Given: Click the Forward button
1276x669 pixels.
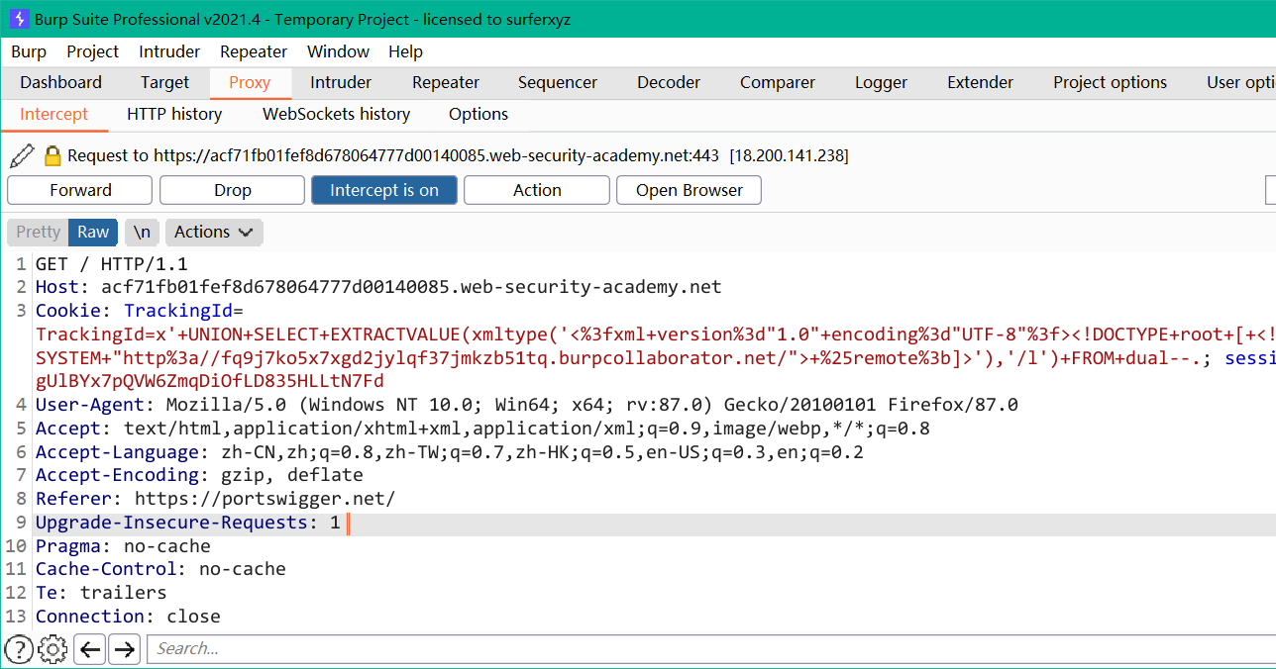Looking at the screenshot, I should [x=80, y=190].
